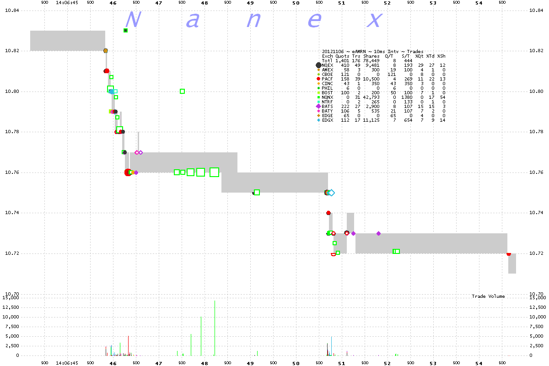Click the '14:06:45' label on bottom time axis
The height and width of the screenshot is (366, 549).
click(67, 363)
